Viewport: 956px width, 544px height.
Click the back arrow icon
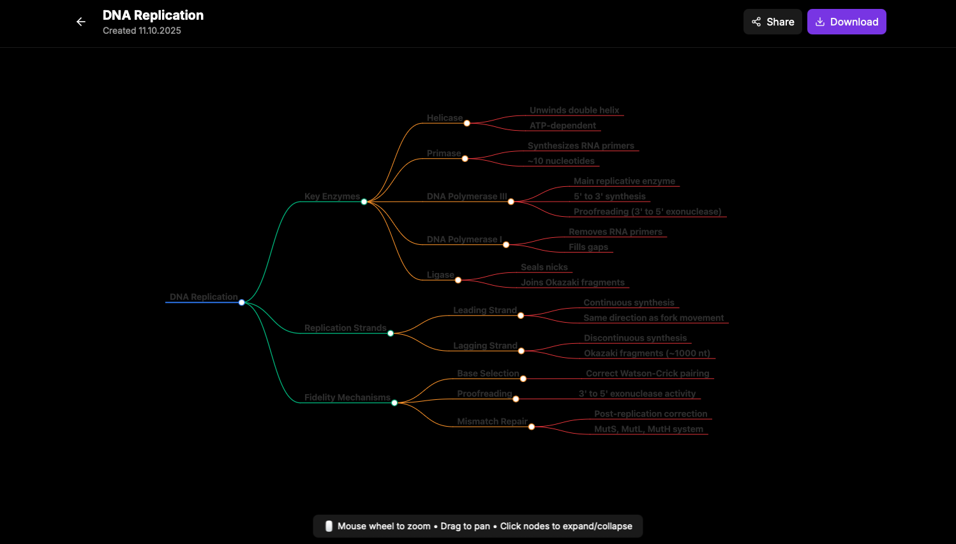[81, 22]
